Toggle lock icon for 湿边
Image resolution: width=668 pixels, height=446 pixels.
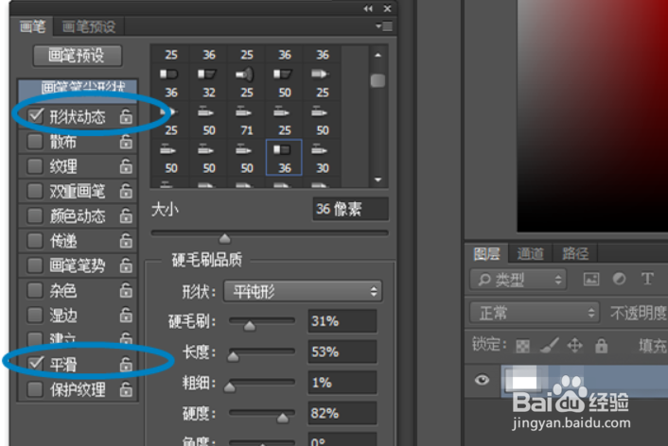pos(126,315)
